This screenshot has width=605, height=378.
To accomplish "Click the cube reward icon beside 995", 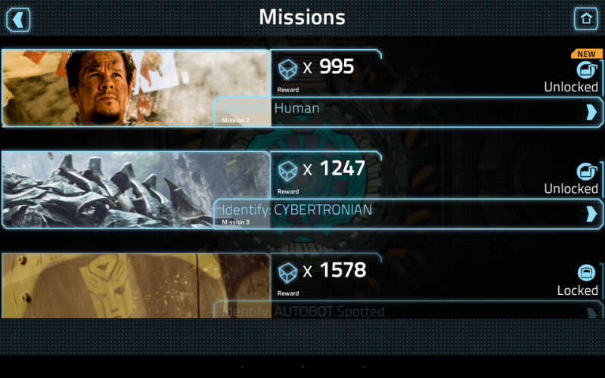I will 288,69.
